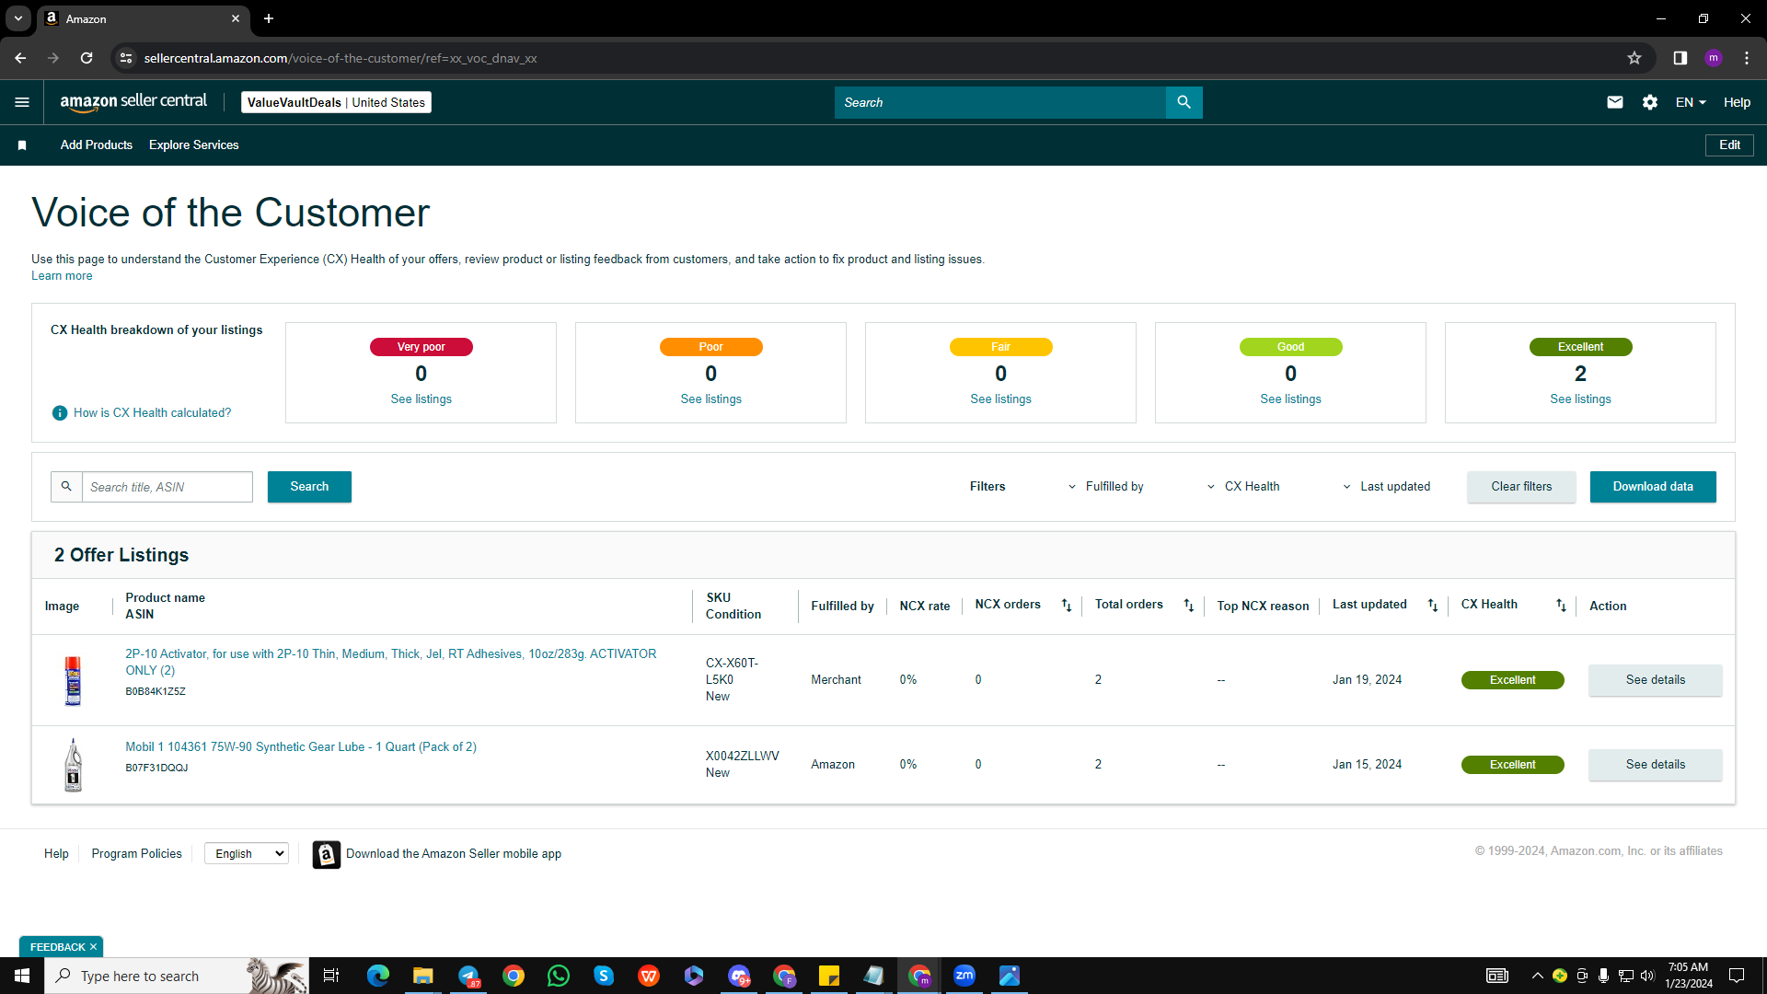
Task: Open the ValueVaultDeals account switcher
Action: point(336,102)
